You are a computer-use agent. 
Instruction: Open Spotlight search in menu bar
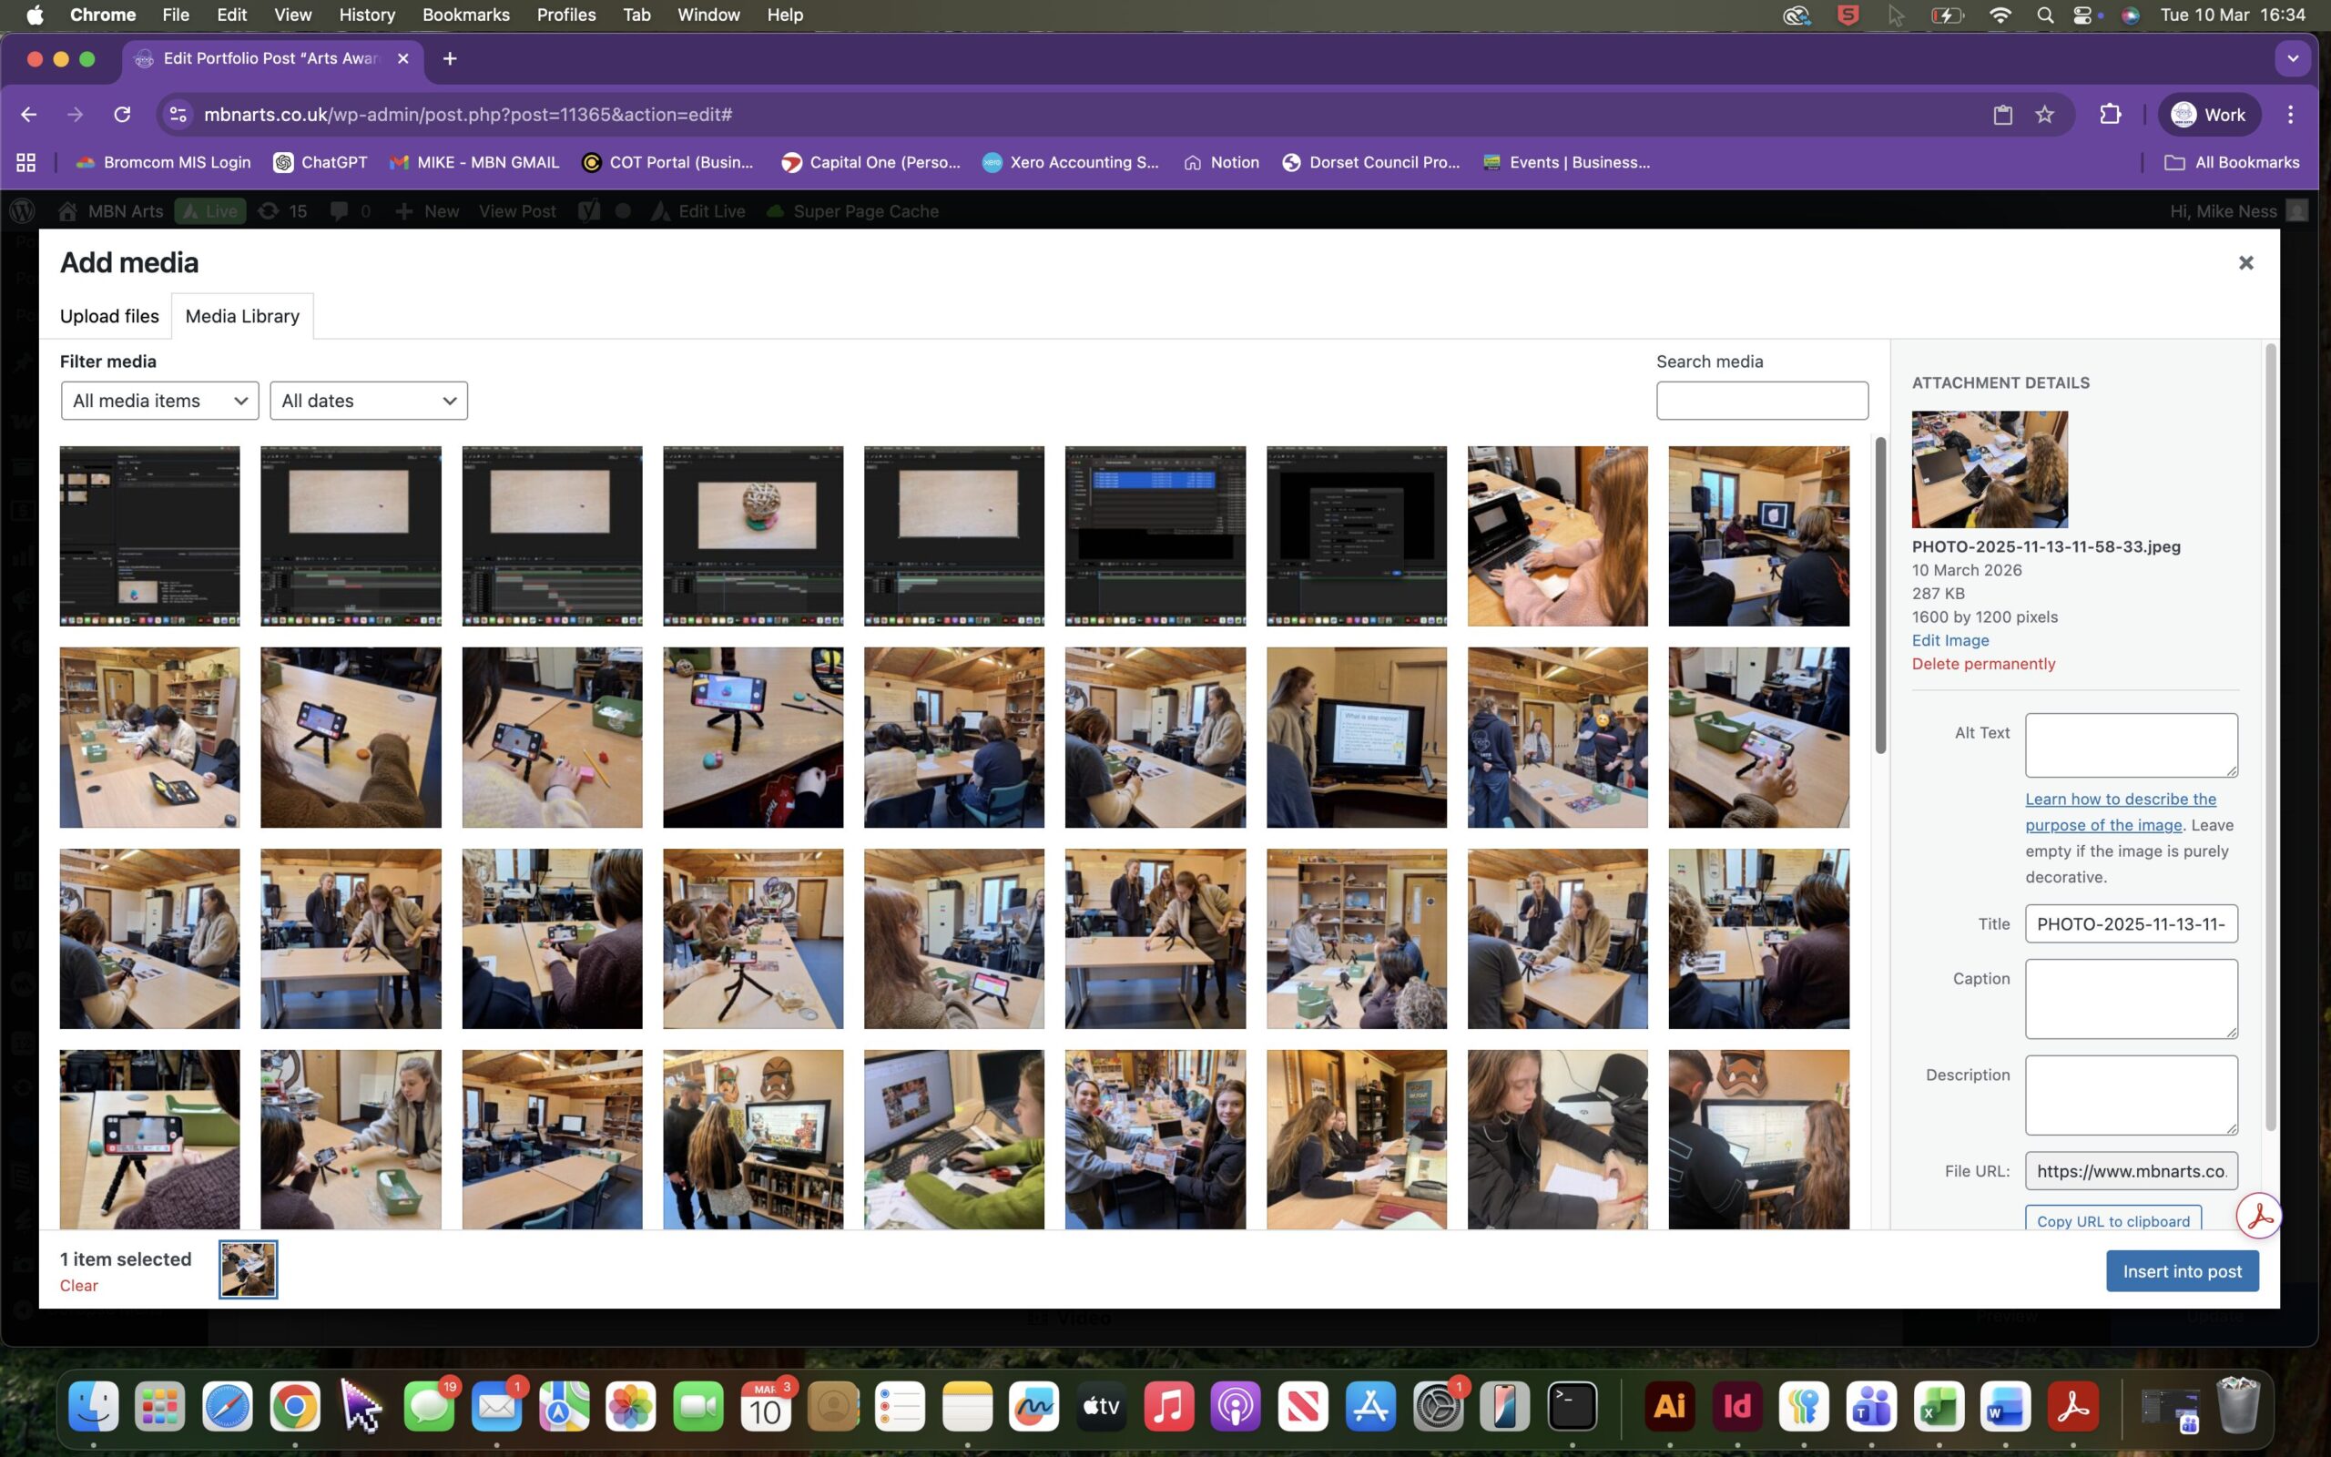(2045, 15)
